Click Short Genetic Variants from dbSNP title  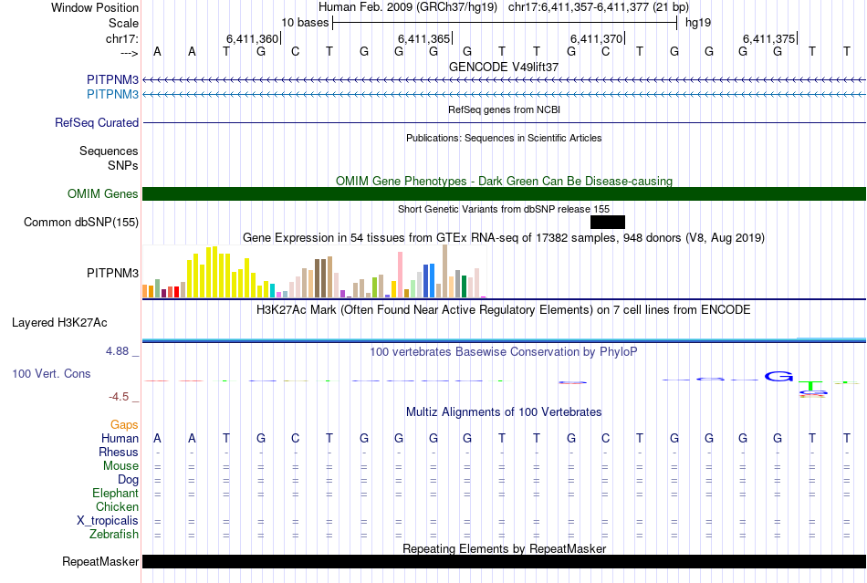click(x=504, y=209)
